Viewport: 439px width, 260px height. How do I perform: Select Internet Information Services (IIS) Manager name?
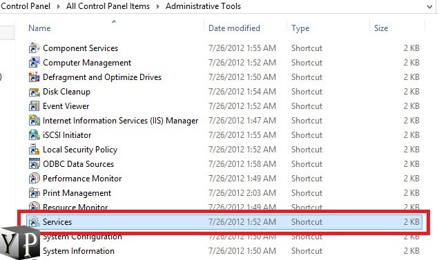click(120, 121)
